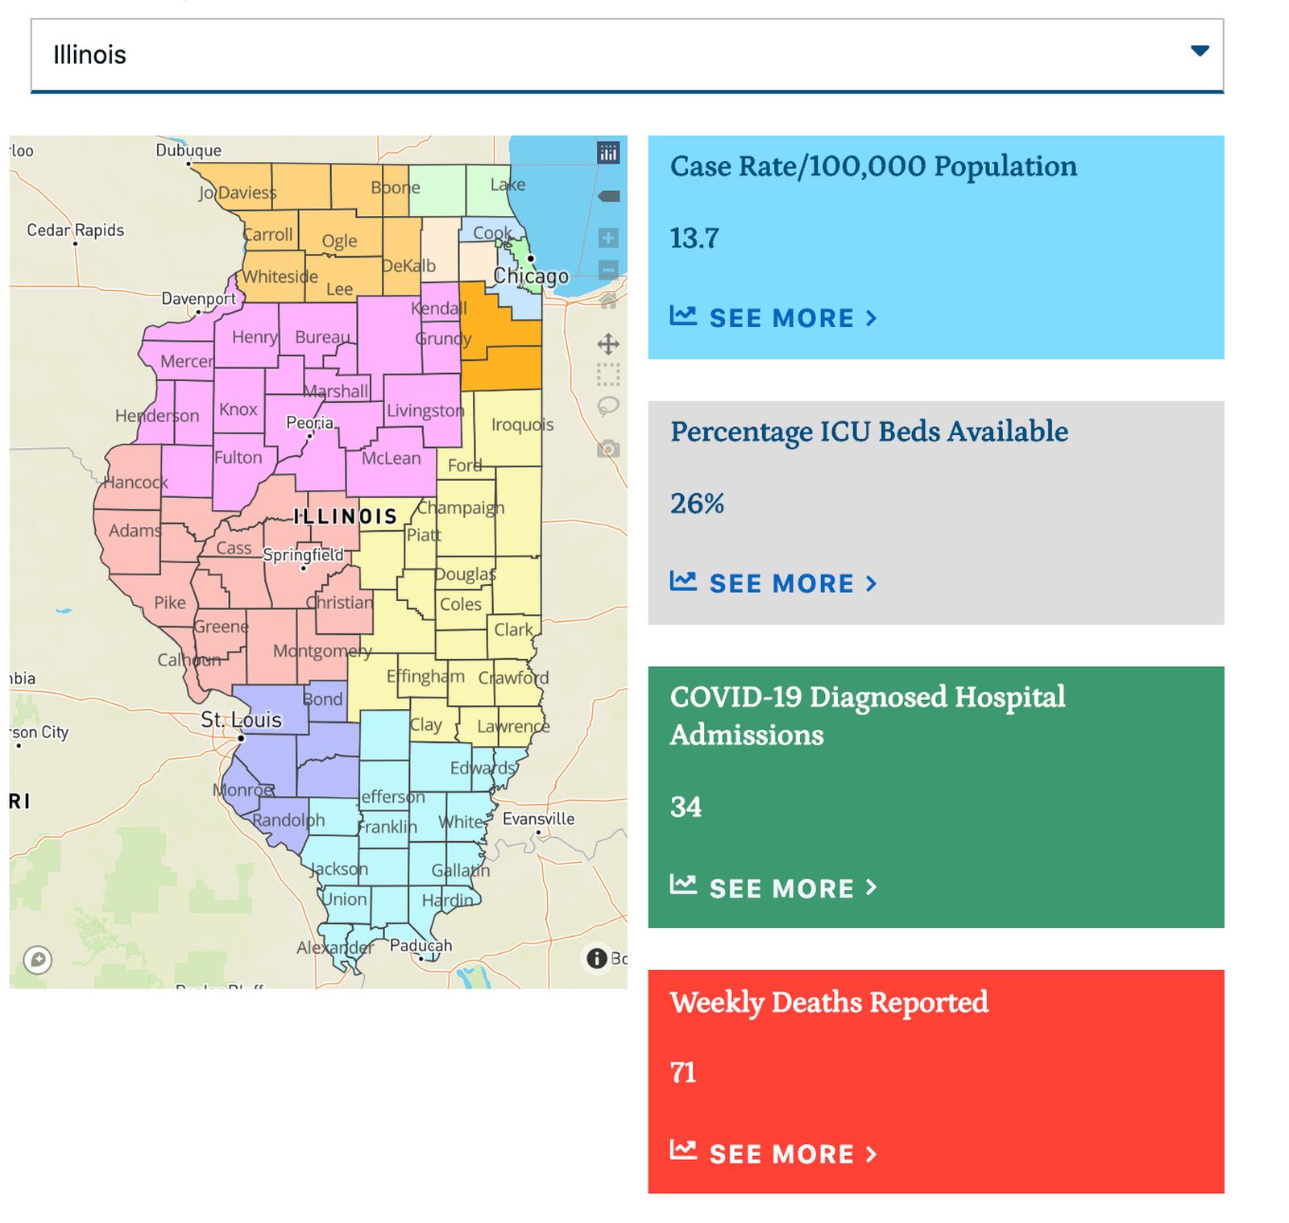This screenshot has width=1289, height=1223.
Task: Zoom in using the plus icon
Action: 607,238
